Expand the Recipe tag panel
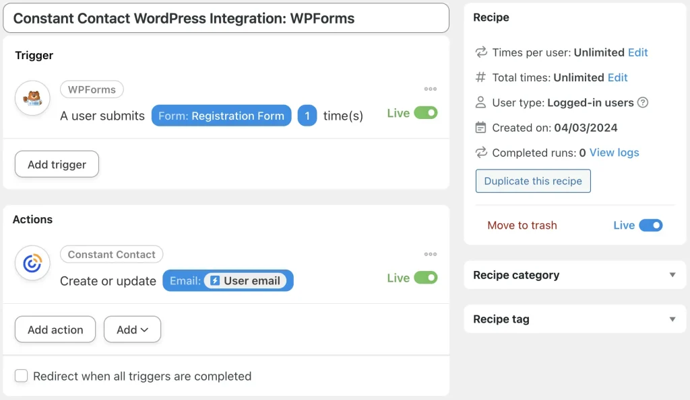The height and width of the screenshot is (400, 690). click(672, 319)
